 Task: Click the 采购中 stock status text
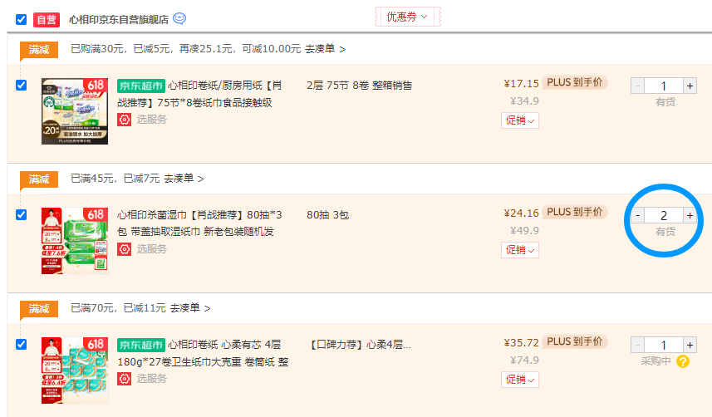(x=656, y=361)
